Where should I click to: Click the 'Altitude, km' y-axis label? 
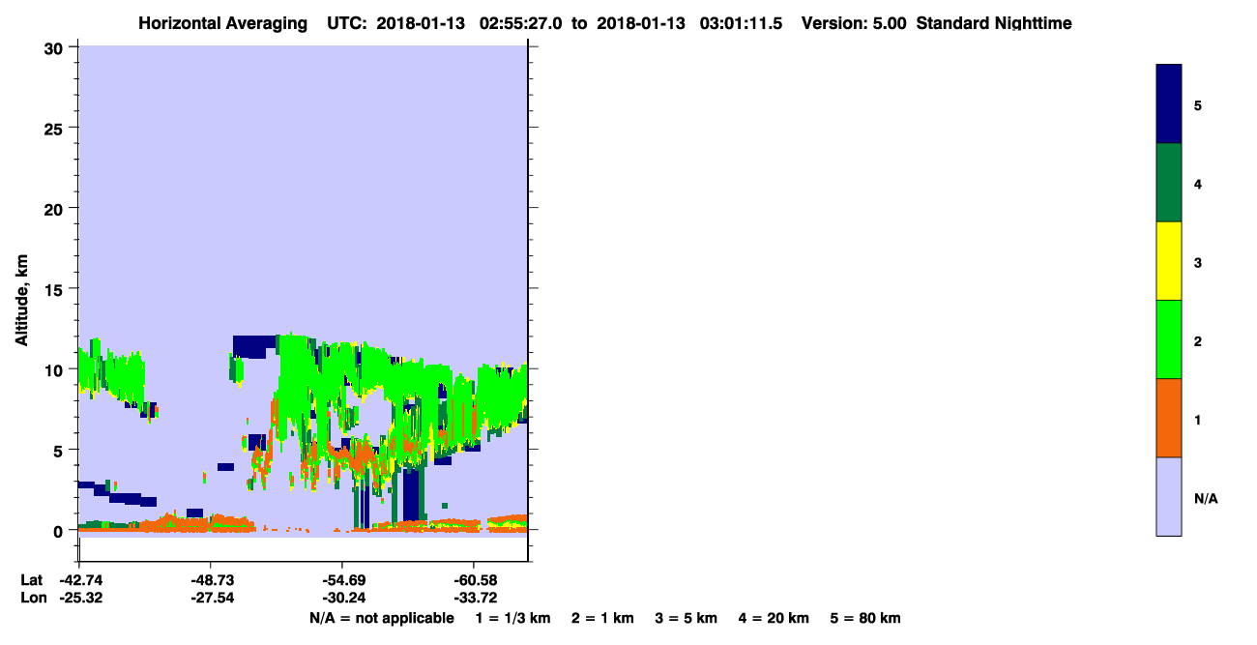point(21,302)
